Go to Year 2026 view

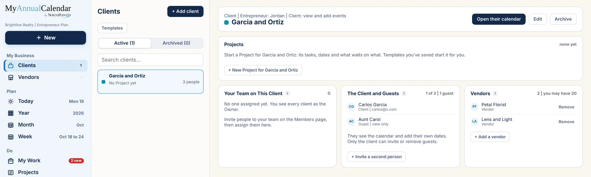(46, 113)
